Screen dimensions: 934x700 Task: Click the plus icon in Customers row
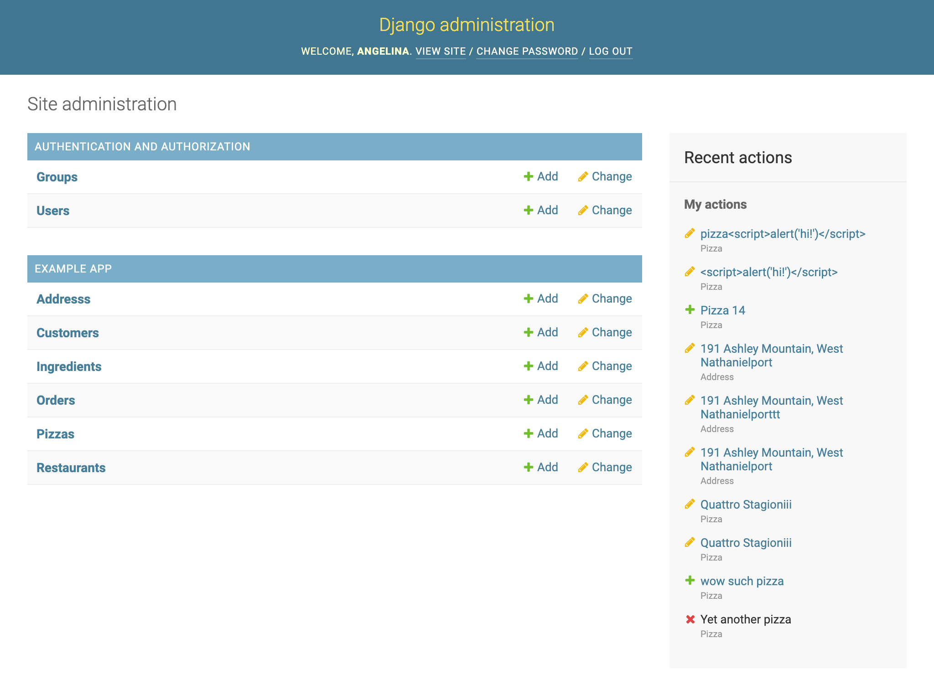[x=528, y=332]
